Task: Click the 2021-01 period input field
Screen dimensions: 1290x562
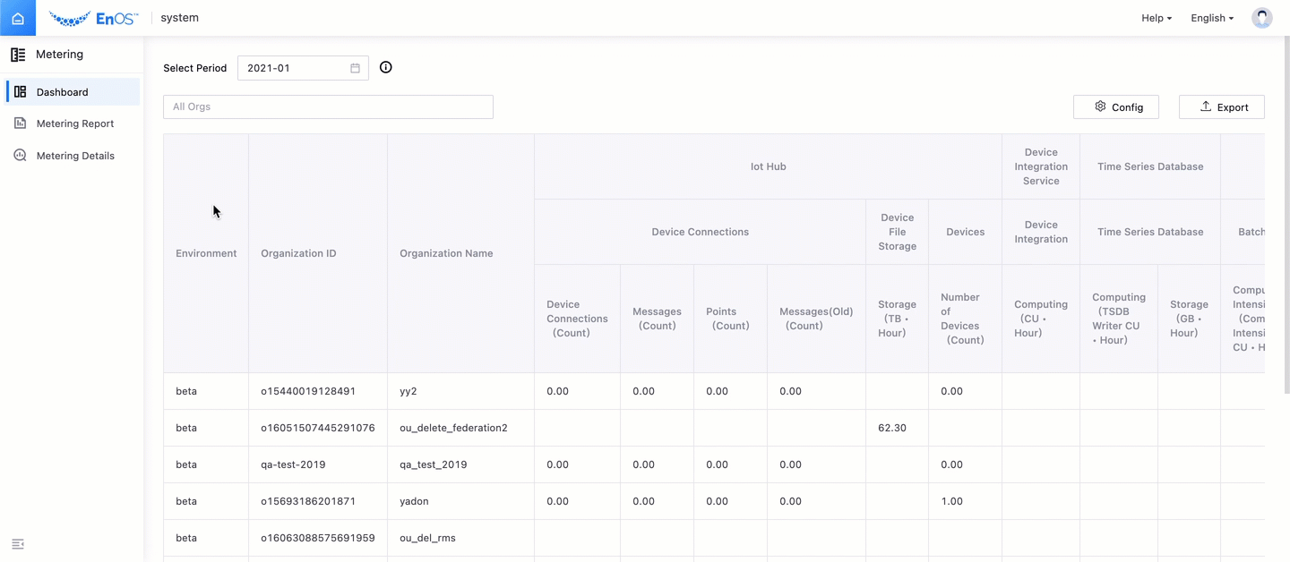Action: click(303, 68)
